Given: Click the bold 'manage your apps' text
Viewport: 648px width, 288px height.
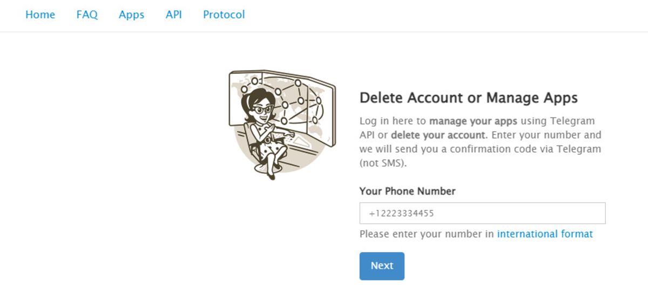Looking at the screenshot, I should [473, 121].
